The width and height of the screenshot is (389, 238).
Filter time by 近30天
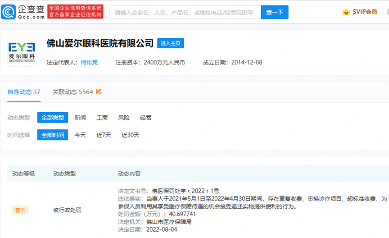click(x=131, y=135)
